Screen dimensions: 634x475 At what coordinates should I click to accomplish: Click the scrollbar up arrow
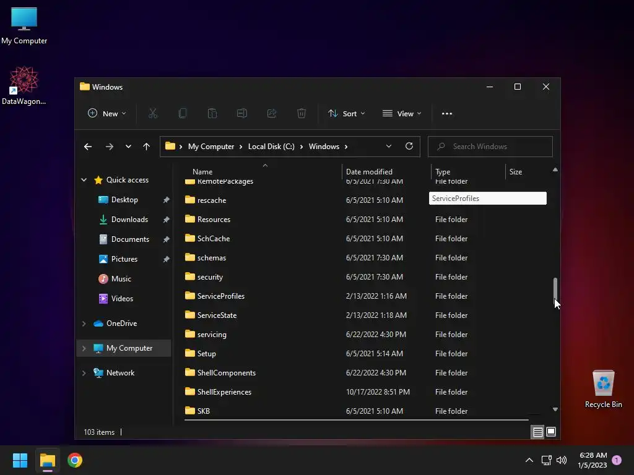click(555, 170)
